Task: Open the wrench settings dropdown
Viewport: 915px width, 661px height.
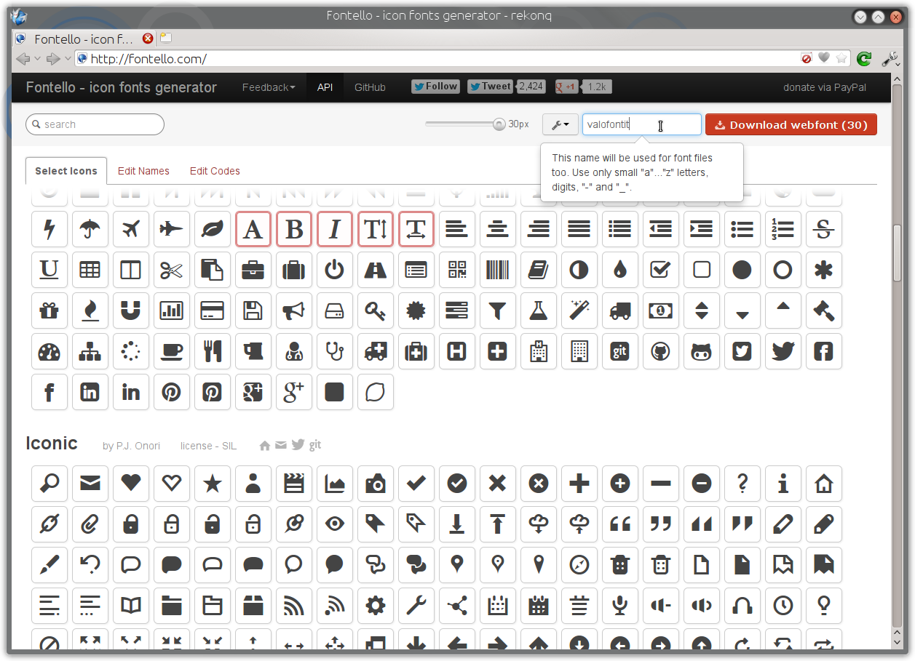Action: (560, 124)
